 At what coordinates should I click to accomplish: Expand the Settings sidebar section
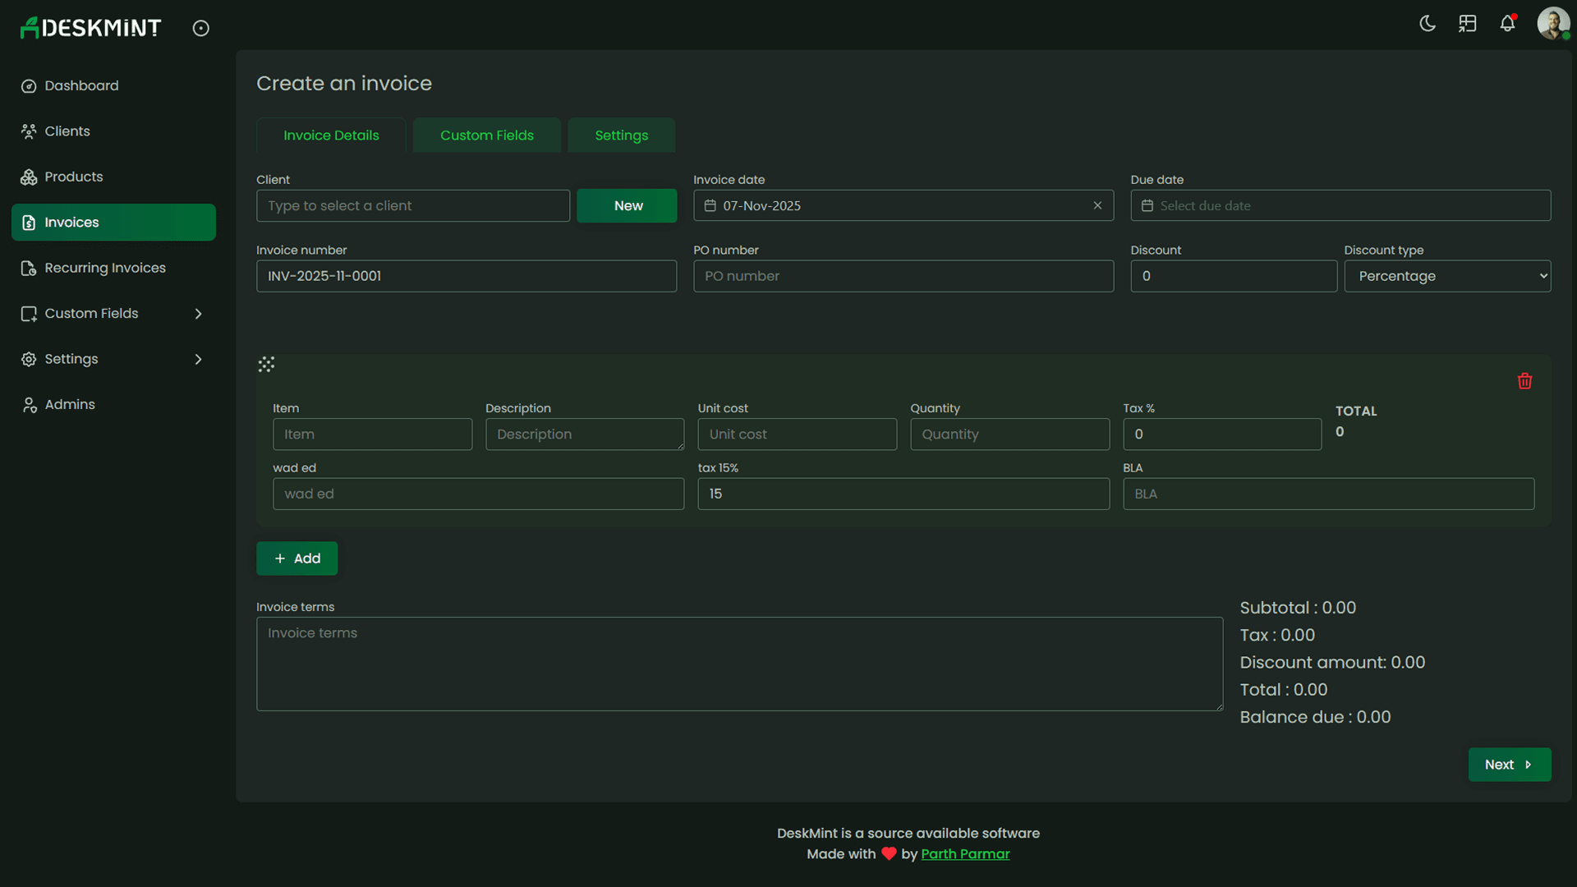[198, 359]
